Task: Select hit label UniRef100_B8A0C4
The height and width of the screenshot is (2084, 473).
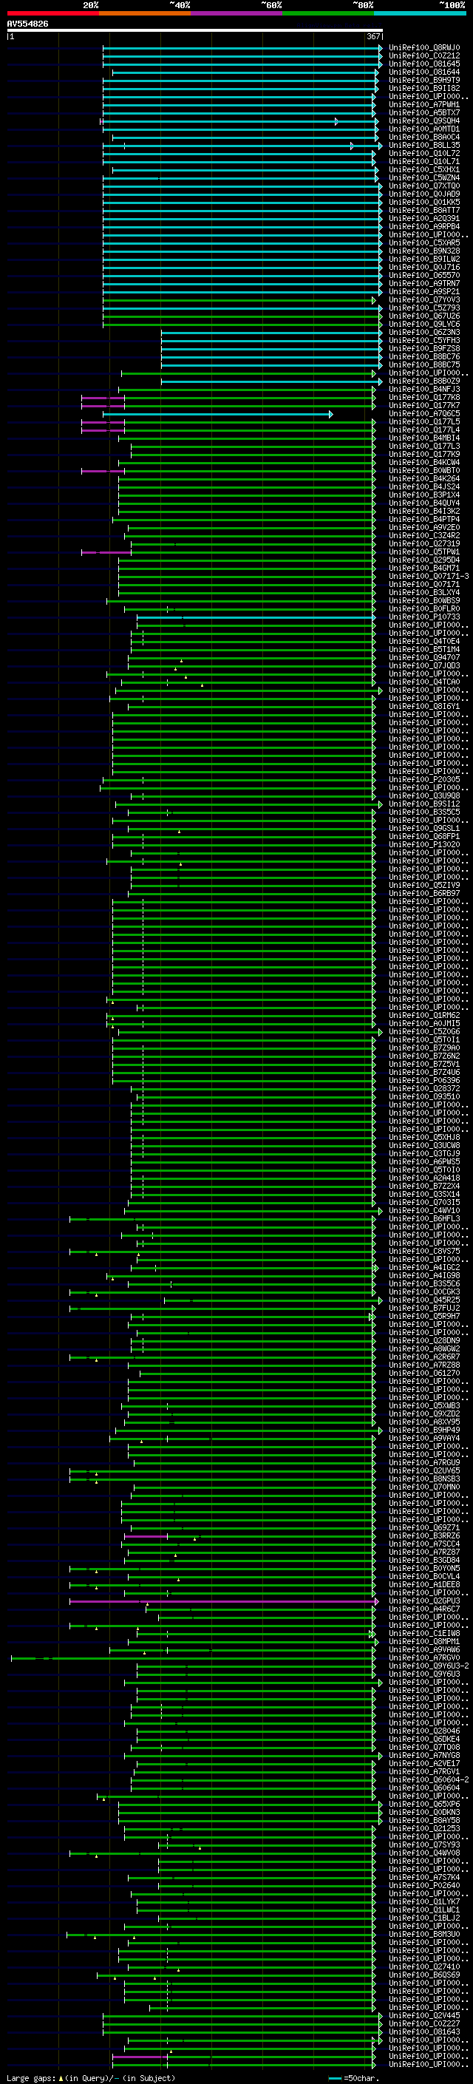Action: tap(423, 137)
